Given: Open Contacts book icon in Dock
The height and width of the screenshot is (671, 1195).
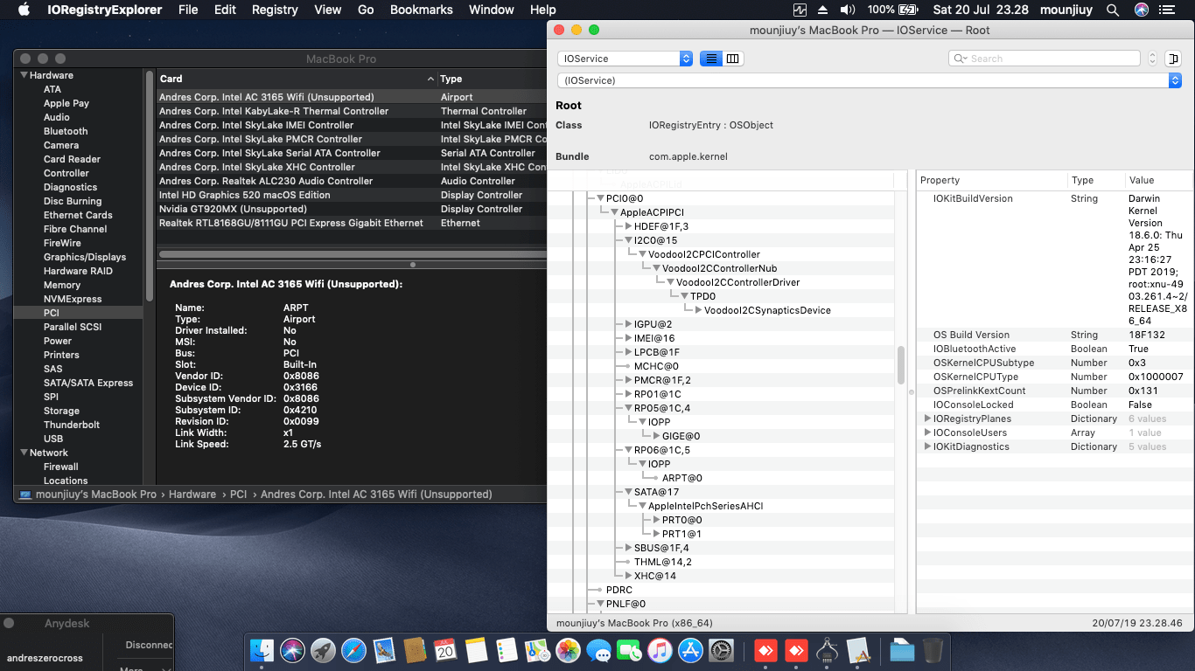Looking at the screenshot, I should pyautogui.click(x=415, y=650).
